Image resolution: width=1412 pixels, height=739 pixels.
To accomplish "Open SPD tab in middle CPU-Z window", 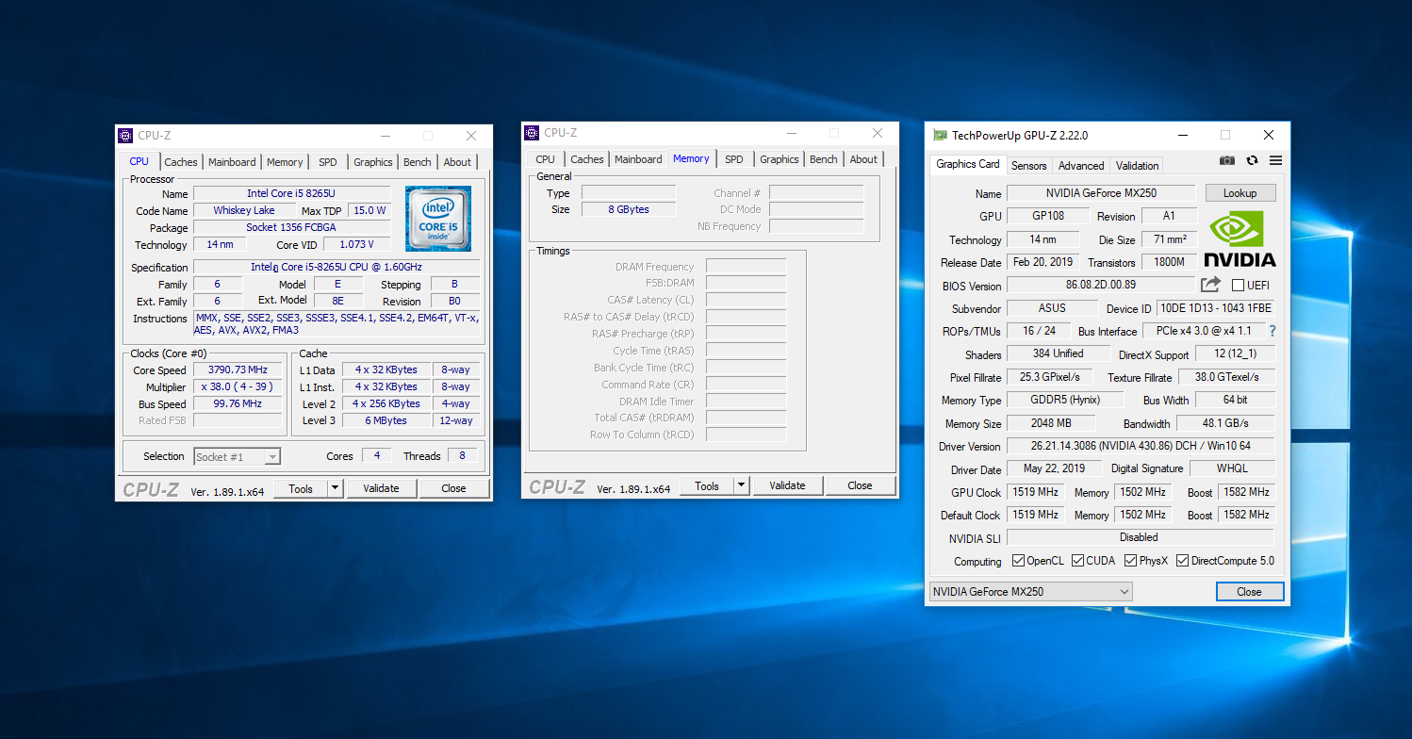I will point(734,159).
